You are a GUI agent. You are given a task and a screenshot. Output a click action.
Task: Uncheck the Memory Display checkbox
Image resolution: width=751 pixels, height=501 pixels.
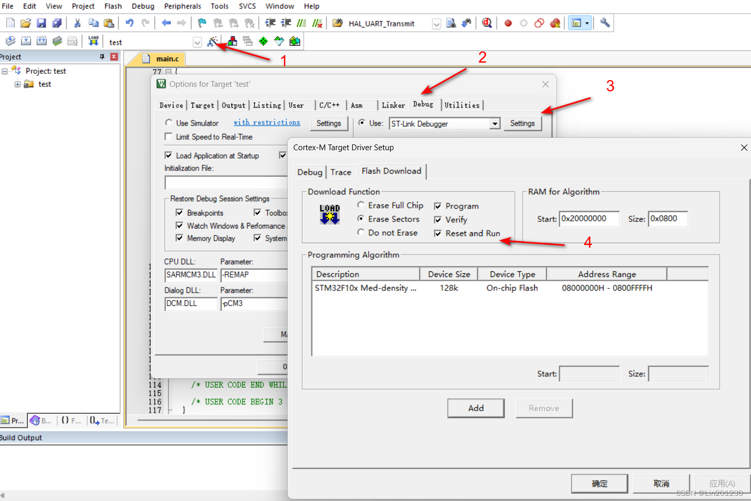tap(179, 238)
